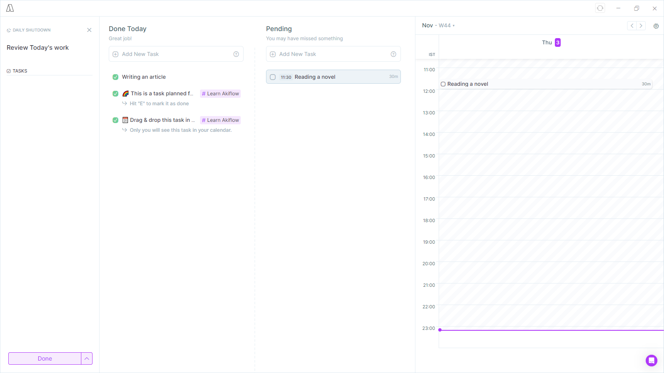Open 'Hit E to mark it as done' subtext

point(159,104)
